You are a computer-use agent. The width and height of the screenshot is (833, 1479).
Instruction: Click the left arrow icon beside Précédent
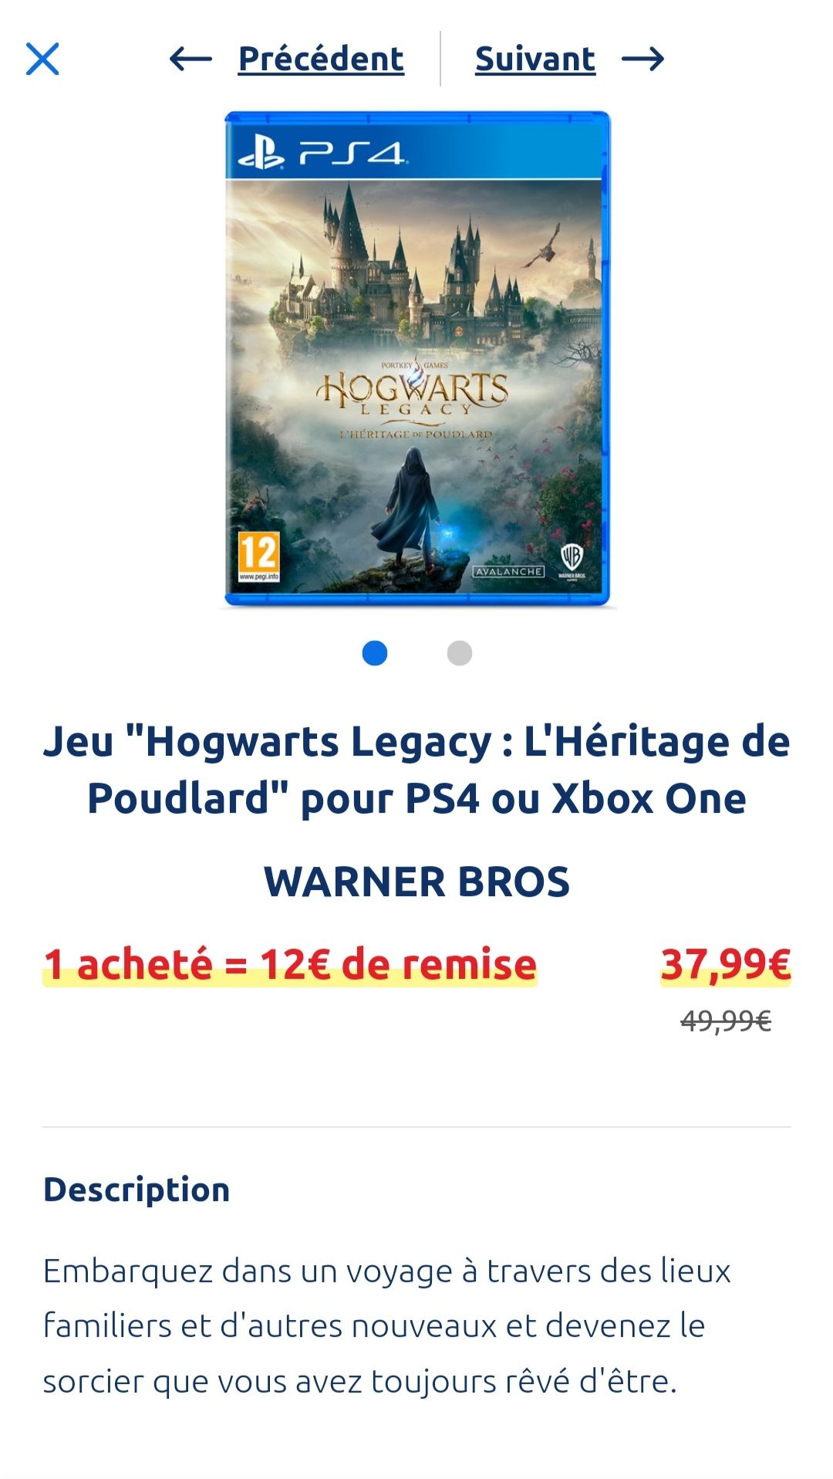[x=191, y=59]
